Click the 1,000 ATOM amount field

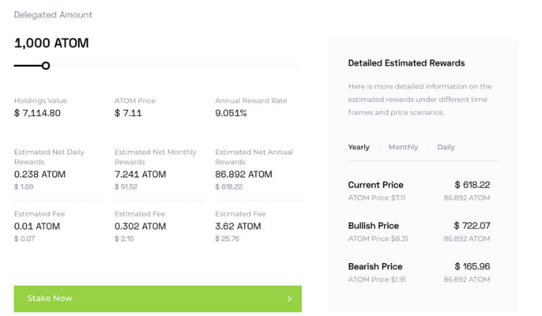pyautogui.click(x=51, y=43)
